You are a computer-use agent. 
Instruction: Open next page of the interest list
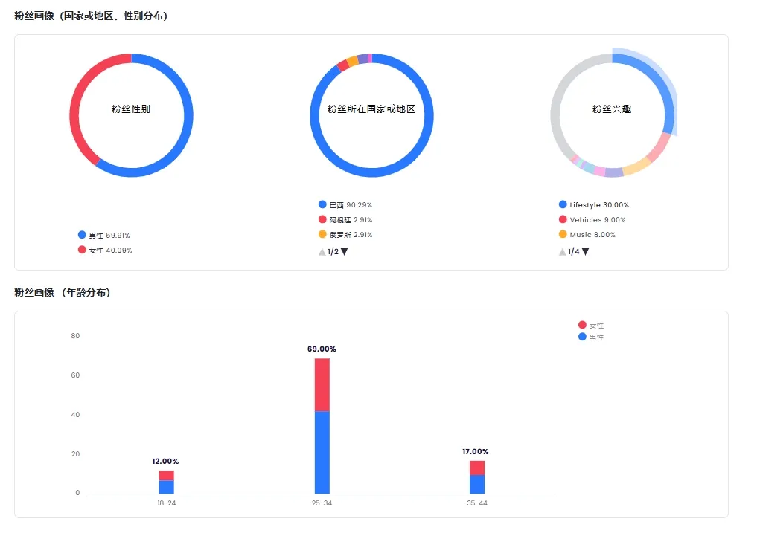pyautogui.click(x=585, y=251)
